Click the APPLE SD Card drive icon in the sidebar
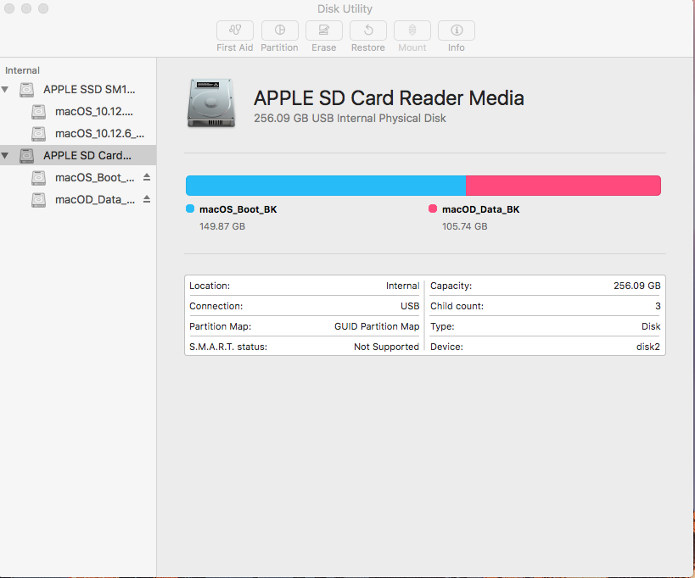 26,156
